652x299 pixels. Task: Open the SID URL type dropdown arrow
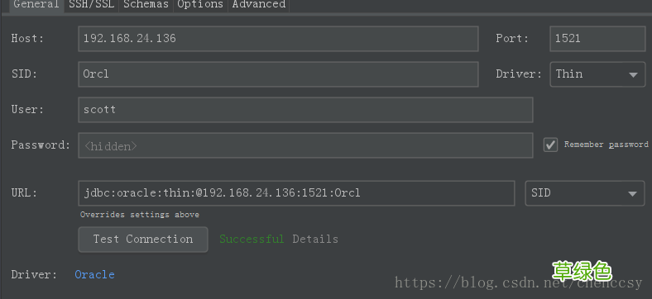632,193
